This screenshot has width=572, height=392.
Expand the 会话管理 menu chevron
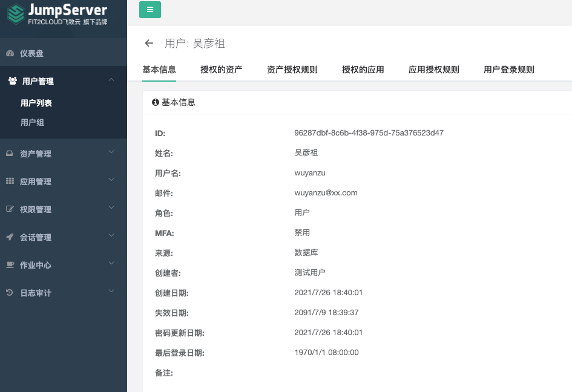coord(111,235)
